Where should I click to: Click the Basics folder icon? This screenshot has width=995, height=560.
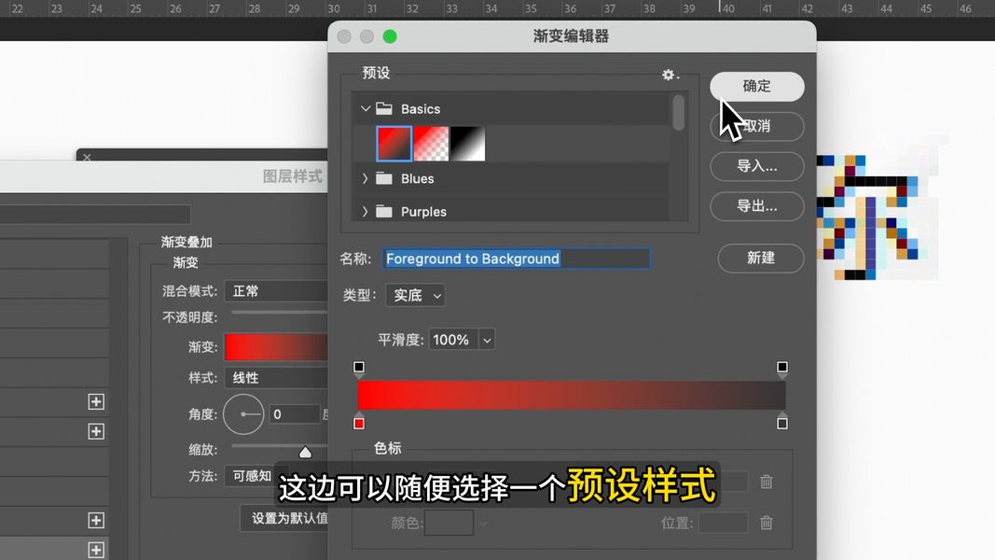[384, 108]
